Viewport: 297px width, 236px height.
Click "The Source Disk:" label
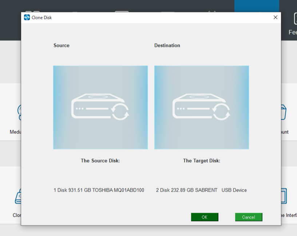click(x=100, y=161)
